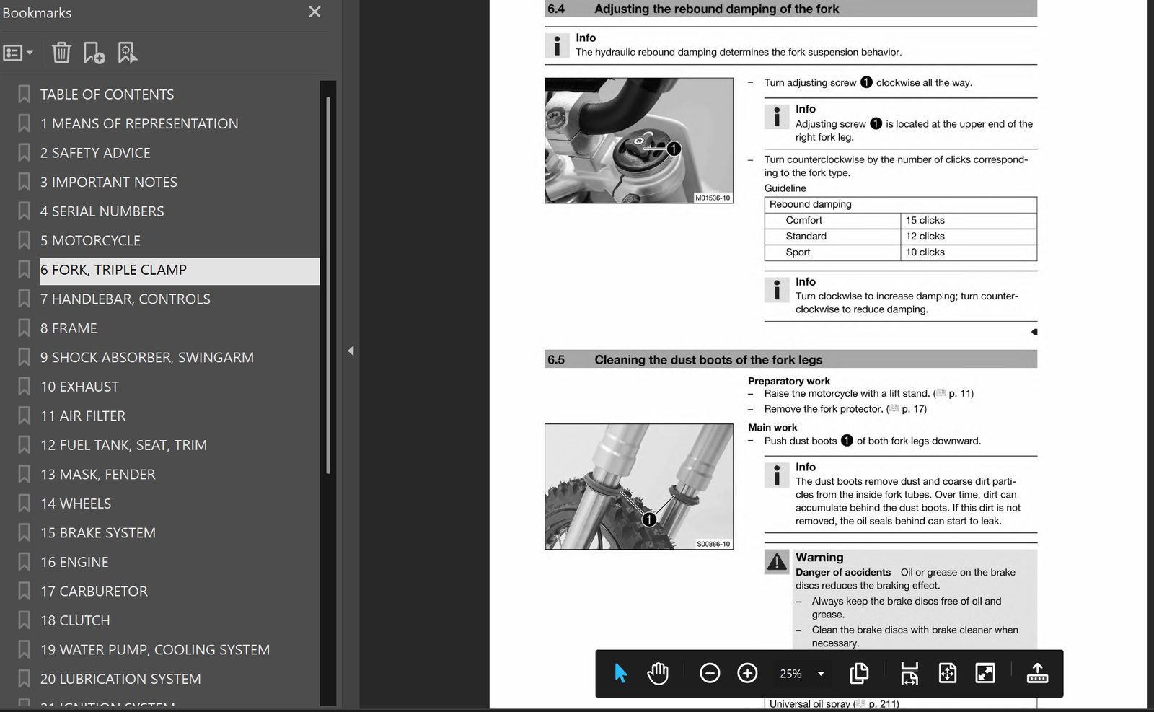The image size is (1154, 712).
Task: Navigate to 5 MOTORCYCLE bookmark
Action: point(90,240)
